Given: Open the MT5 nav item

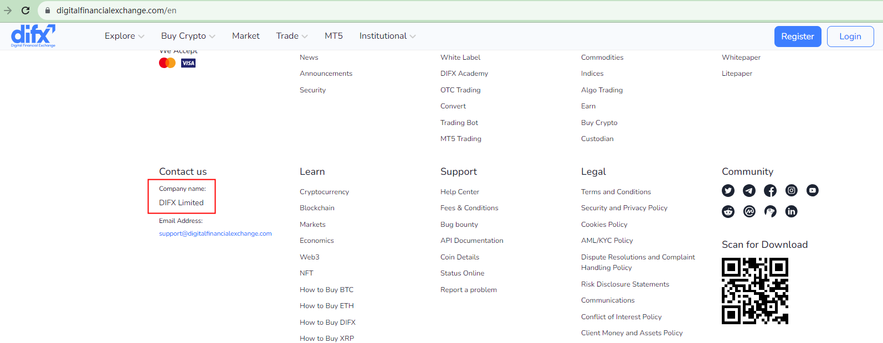Looking at the screenshot, I should [x=333, y=36].
